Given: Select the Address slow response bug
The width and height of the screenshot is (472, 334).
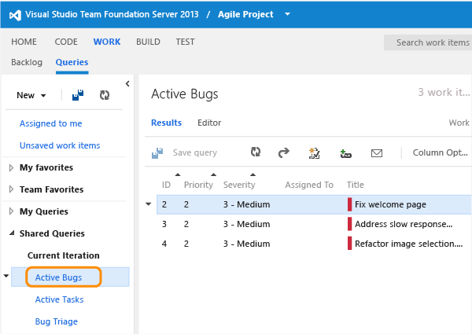Looking at the screenshot, I should [x=314, y=224].
